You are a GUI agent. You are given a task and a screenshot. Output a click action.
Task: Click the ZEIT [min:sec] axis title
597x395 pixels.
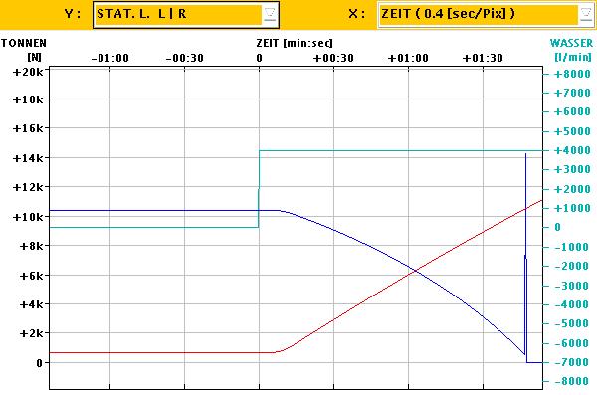(295, 43)
